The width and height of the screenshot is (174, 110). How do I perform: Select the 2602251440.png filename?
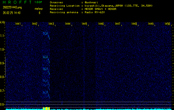click(10, 7)
